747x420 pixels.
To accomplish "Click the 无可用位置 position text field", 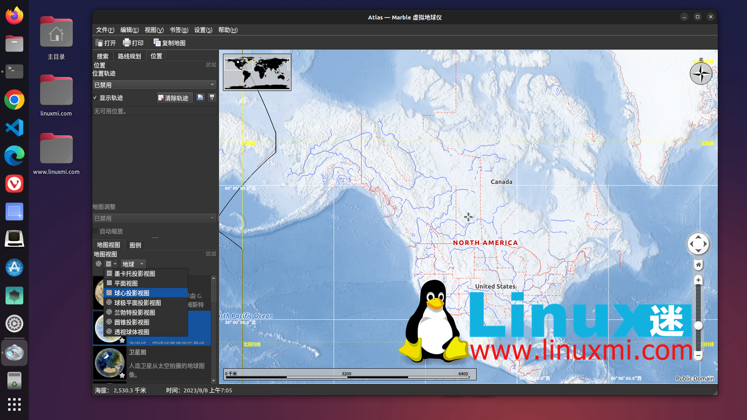I will click(x=154, y=111).
